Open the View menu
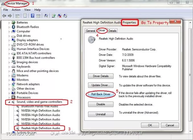The width and height of the screenshot is (193, 140). 27,10
